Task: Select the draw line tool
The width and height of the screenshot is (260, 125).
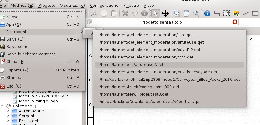Action: [246, 13]
